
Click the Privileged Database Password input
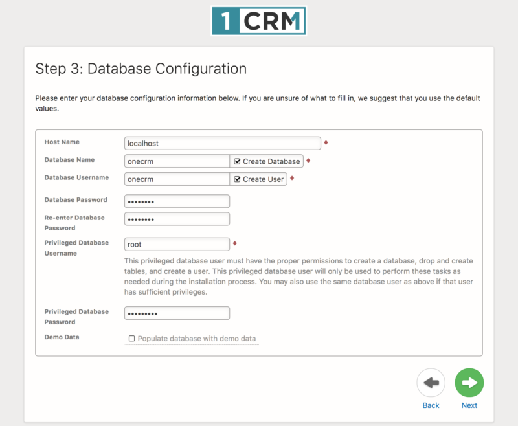[176, 313]
